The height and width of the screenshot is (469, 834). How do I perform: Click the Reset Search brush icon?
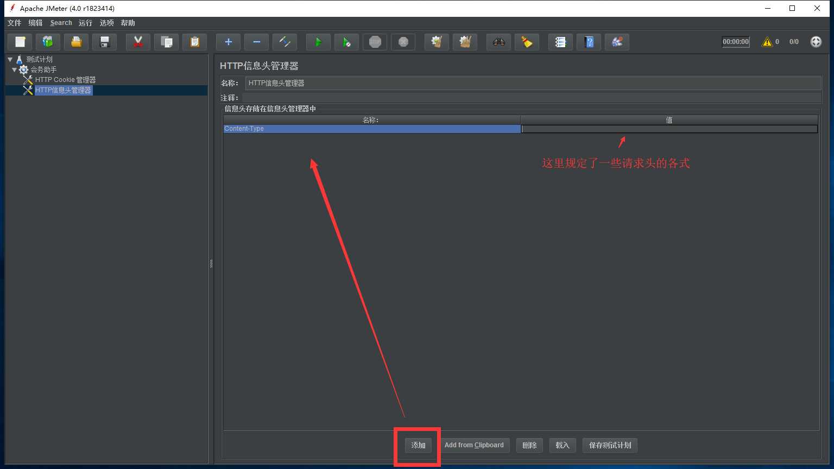[527, 42]
